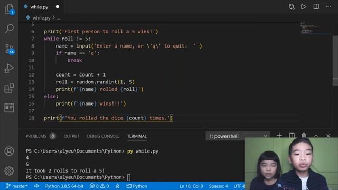Click line number 18 in the gutter
Image resolution: width=338 pixels, height=190 pixels.
[x=31, y=118]
